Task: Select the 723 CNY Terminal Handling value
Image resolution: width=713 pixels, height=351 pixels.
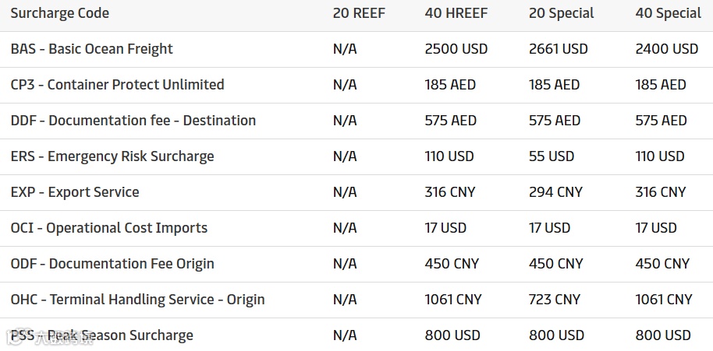Action: click(555, 300)
